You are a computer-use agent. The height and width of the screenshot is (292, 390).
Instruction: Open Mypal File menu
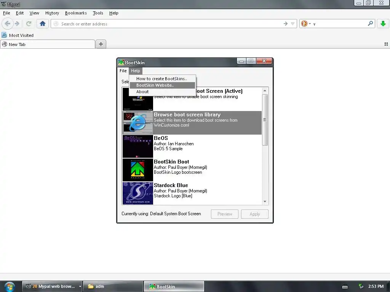tap(6, 13)
